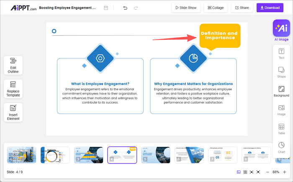293x182 pixels.
Task: Insert a Chart from sidebar
Action: pyautogui.click(x=281, y=148)
